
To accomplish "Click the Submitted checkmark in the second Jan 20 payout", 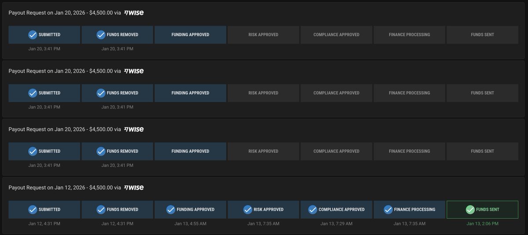I will pyautogui.click(x=33, y=93).
